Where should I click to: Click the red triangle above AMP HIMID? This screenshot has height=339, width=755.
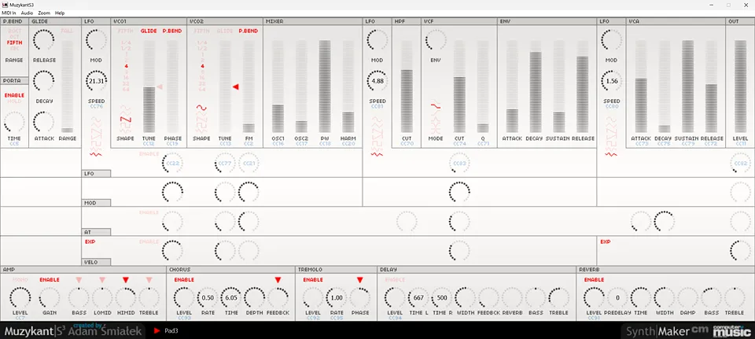pyautogui.click(x=125, y=280)
